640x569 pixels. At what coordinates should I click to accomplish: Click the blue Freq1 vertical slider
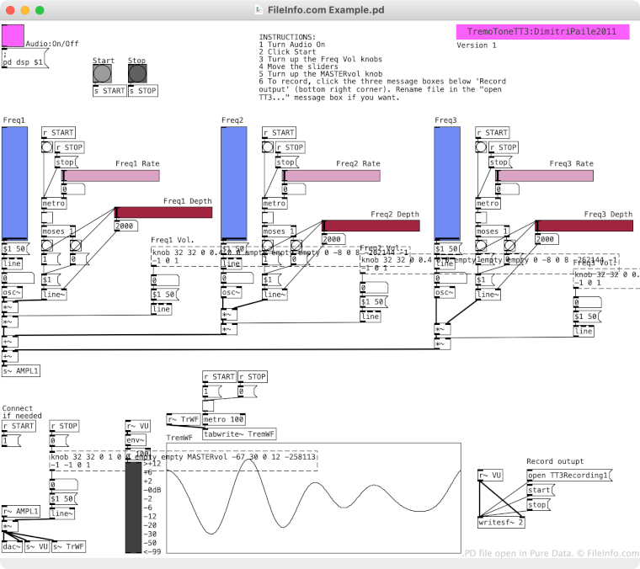pyautogui.click(x=14, y=183)
